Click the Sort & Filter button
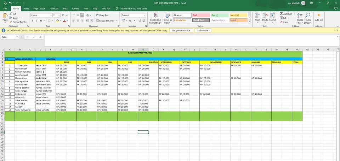 coord(300,18)
